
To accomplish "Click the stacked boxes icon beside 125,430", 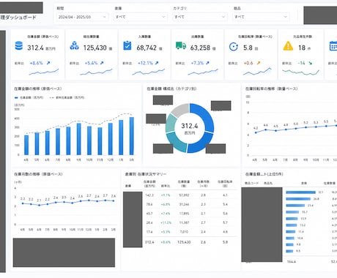I will [x=74, y=45].
